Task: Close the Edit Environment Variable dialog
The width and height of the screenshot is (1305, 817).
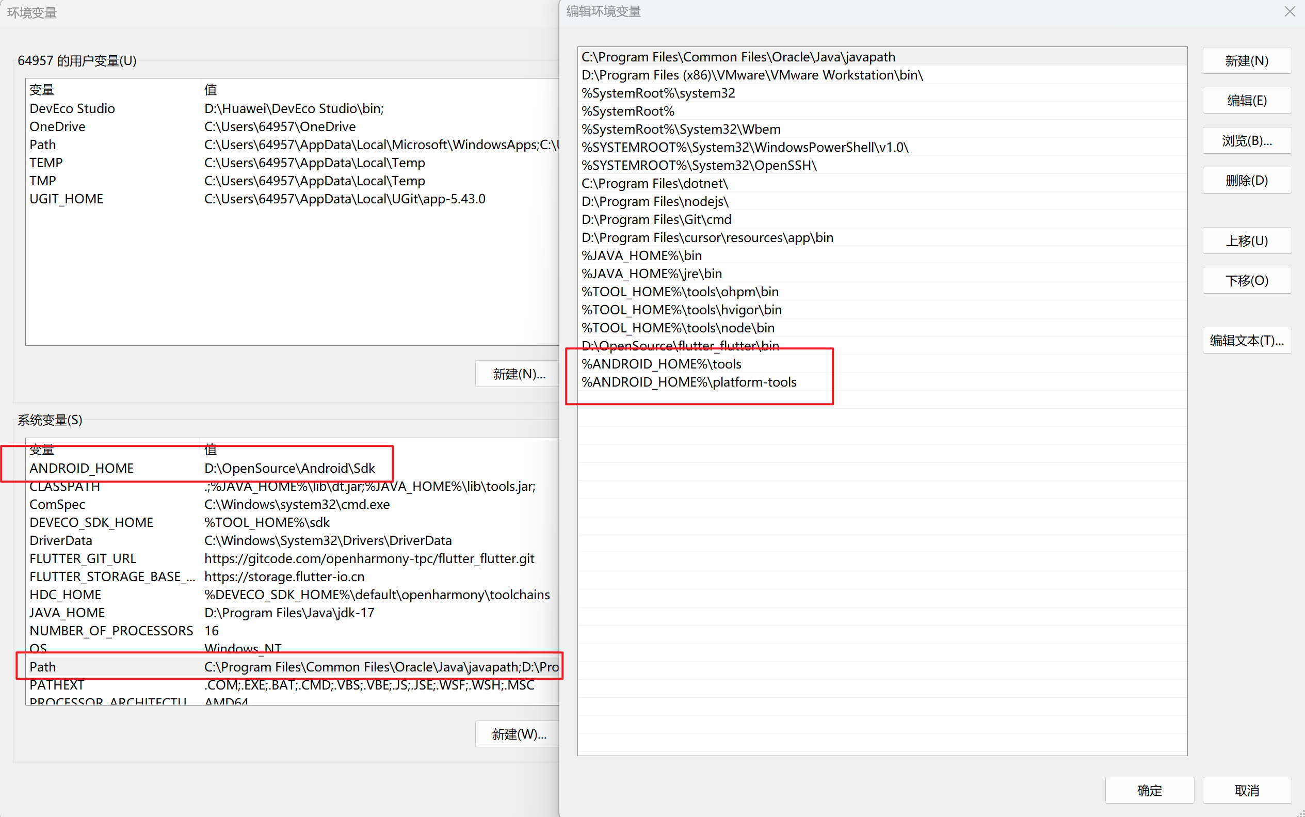Action: 1290,12
